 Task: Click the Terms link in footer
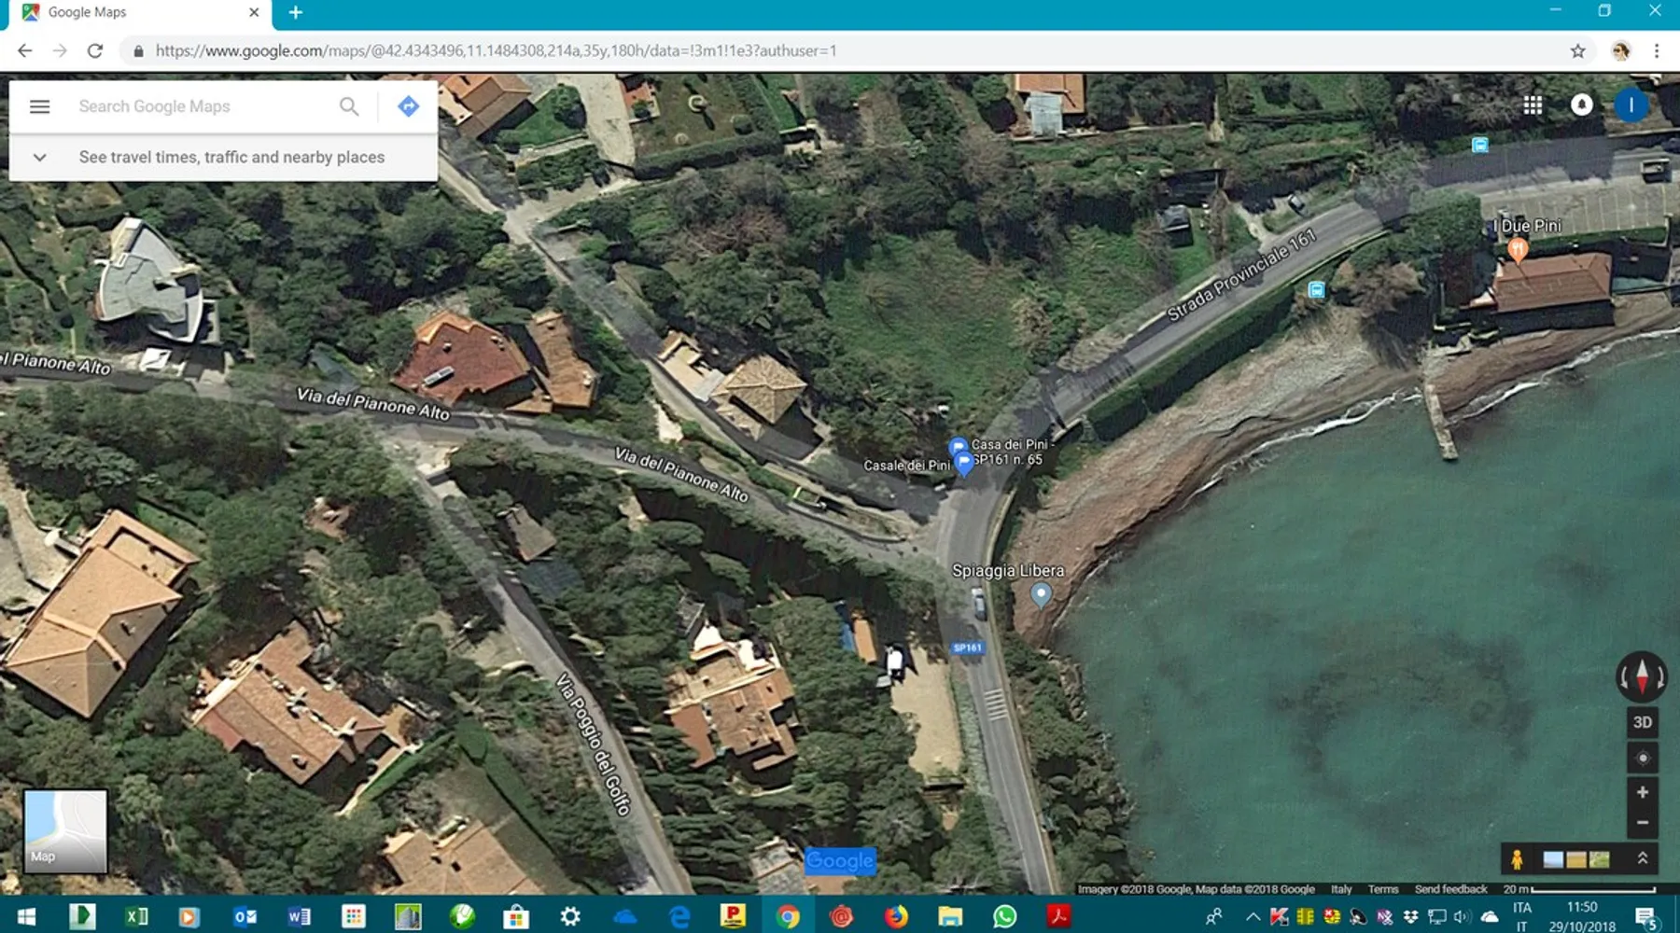(x=1382, y=889)
